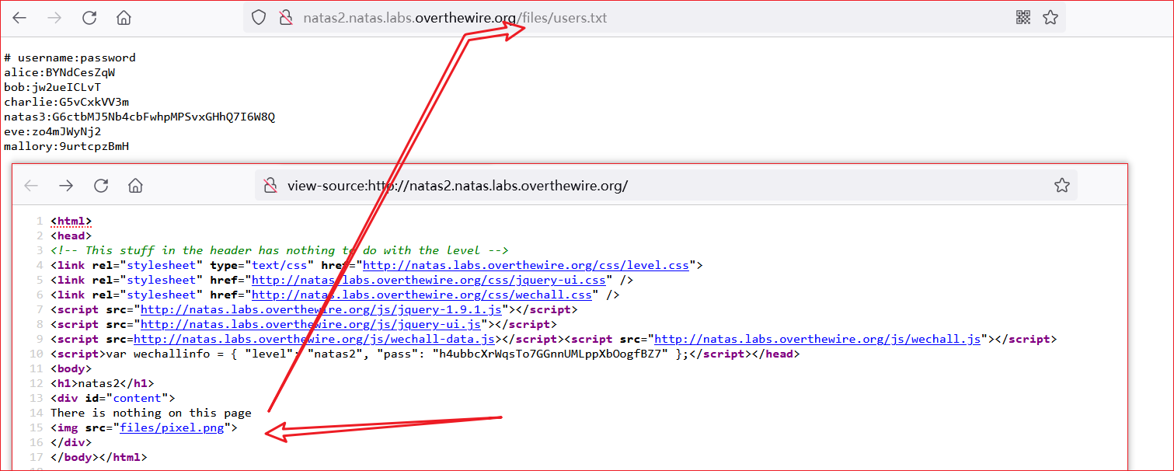Click the back arrow in top browser

[x=19, y=18]
